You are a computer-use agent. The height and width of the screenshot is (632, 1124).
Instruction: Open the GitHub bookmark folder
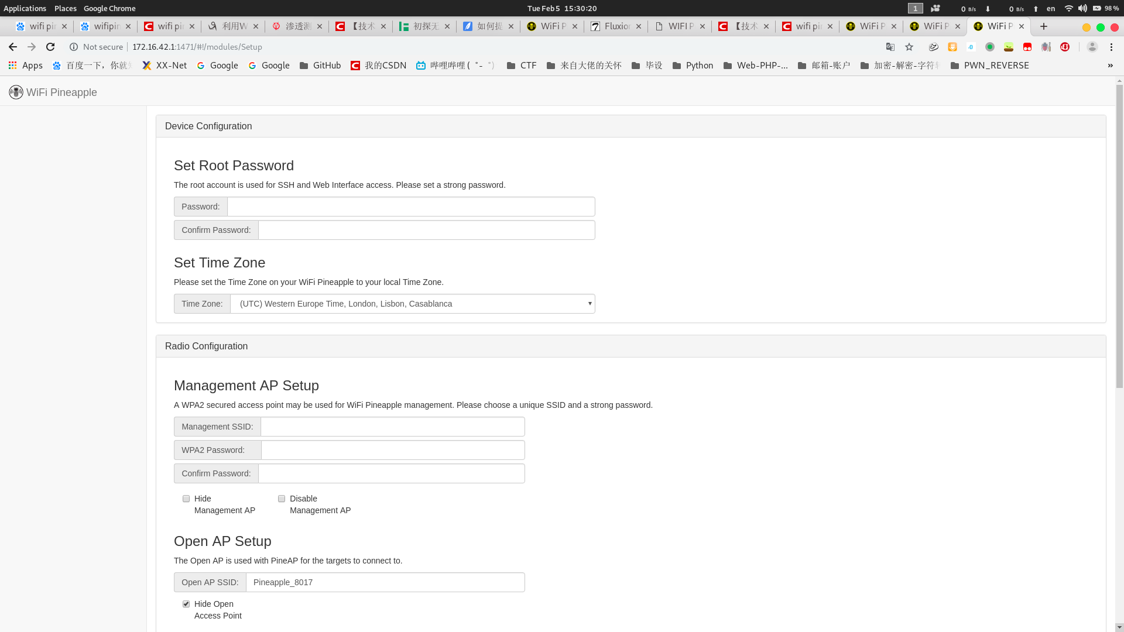point(320,66)
